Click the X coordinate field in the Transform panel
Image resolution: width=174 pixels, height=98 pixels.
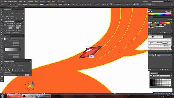coord(11,23)
